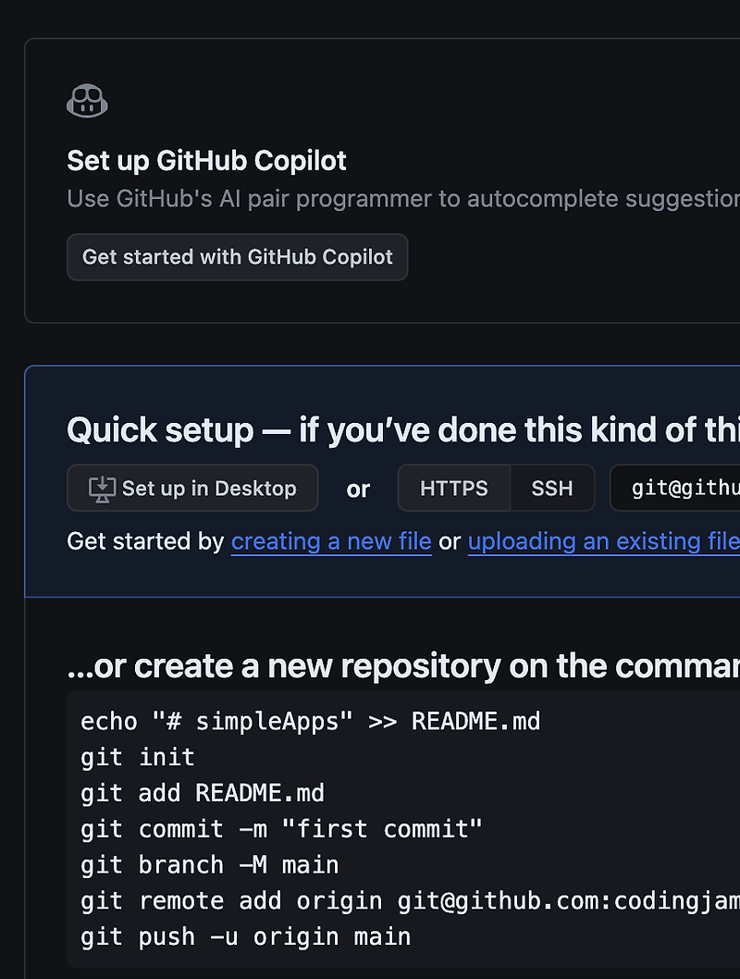Viewport: 740px width, 979px height.
Task: Click 'Get started with GitHub Copilot'
Action: [x=237, y=257]
